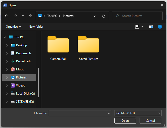The image size is (167, 128).
Task: Expand the Music tree node
Action: [7, 69]
